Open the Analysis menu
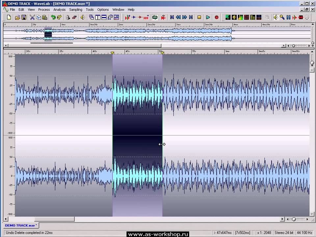Image resolution: width=316 pixels, height=237 pixels. point(60,10)
